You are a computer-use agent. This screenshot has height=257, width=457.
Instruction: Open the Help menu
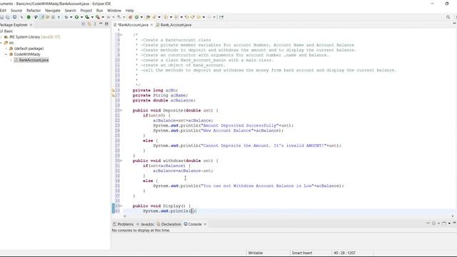click(129, 10)
